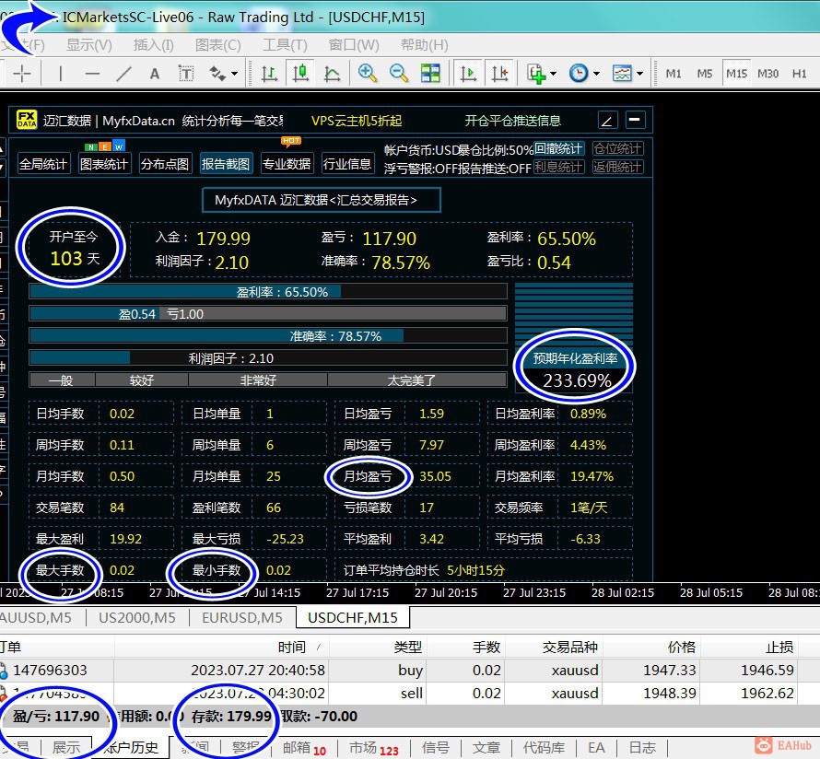820x759 pixels.
Task: Select order row 147696303
Action: click(410, 670)
